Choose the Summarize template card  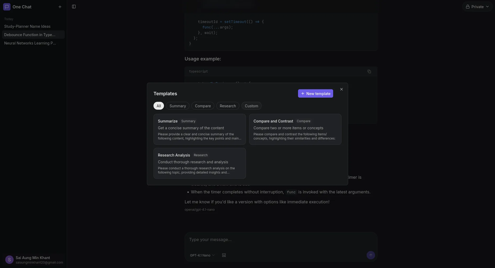click(200, 129)
